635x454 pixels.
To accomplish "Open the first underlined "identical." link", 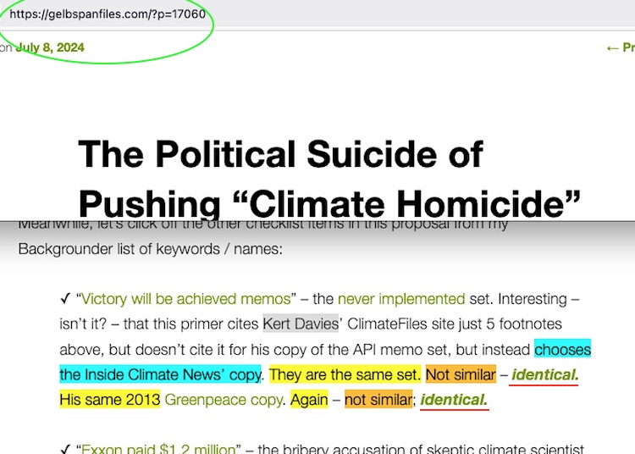I will click(544, 374).
